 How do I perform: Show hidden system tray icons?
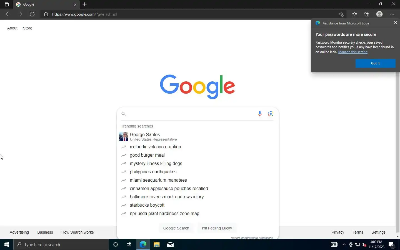344,244
